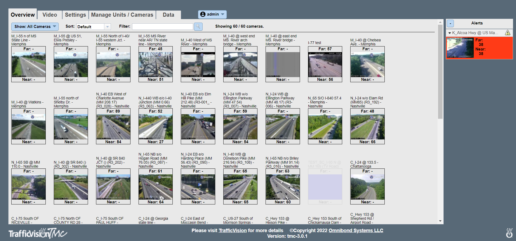The height and width of the screenshot is (241, 516).
Task: Click the admin user account icon
Action: pos(203,14)
